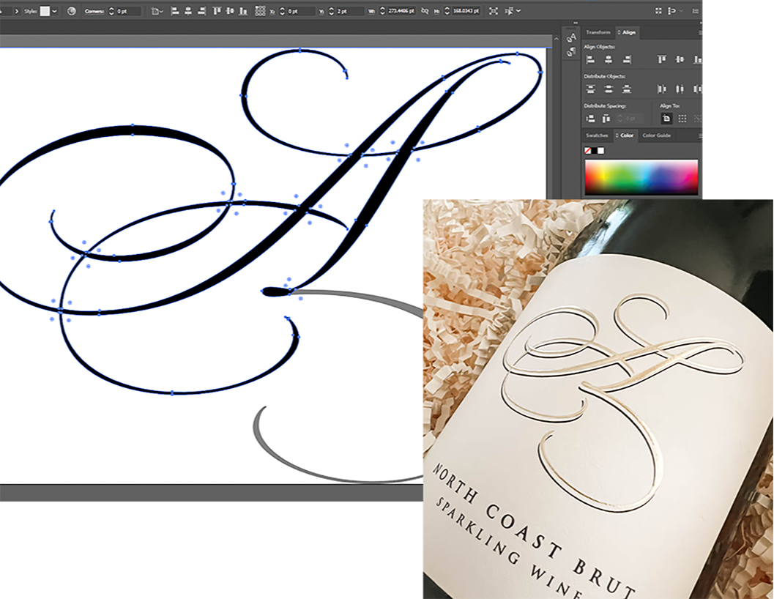774x599 pixels.
Task: Click Vertical Align Top in Align panel
Action: 662,60
